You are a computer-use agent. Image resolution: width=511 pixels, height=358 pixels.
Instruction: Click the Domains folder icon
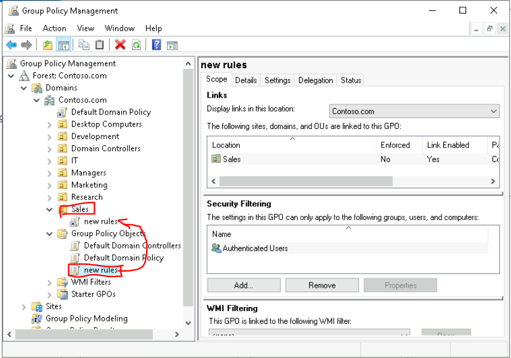click(37, 88)
